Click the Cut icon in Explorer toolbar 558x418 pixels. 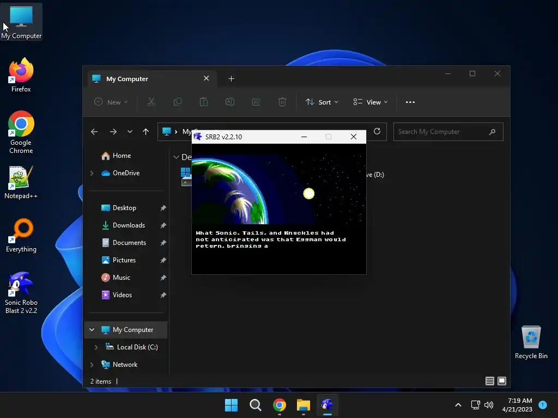tap(151, 102)
